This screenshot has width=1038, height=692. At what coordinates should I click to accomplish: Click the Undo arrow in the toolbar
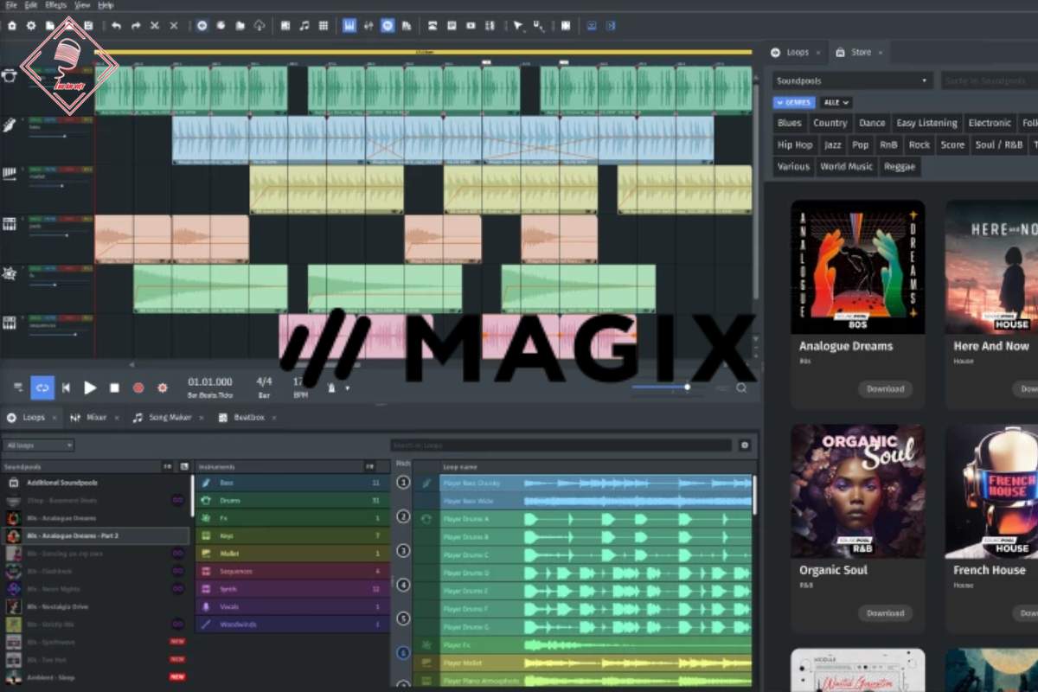tap(117, 26)
